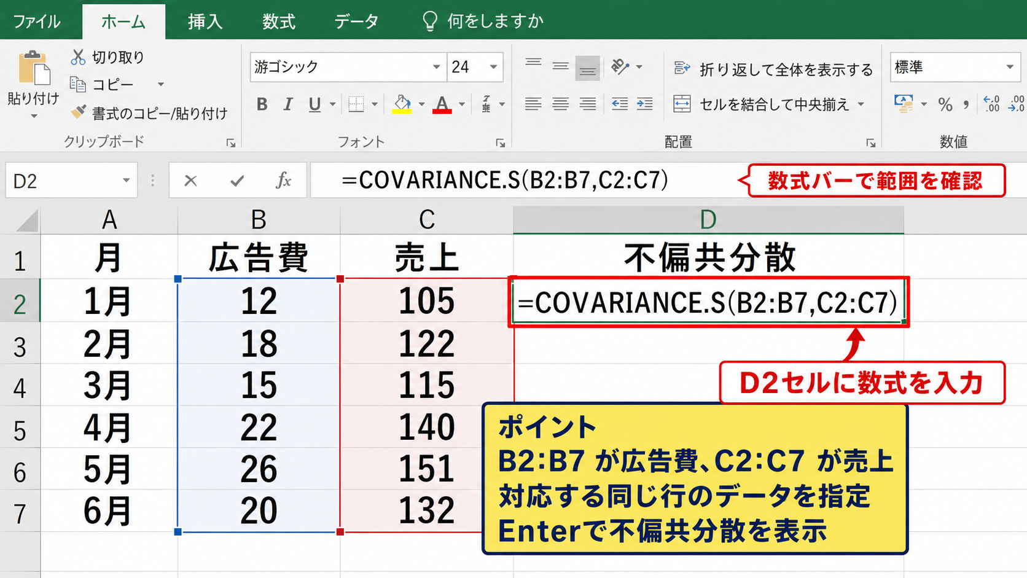1027x578 pixels.
Task: Switch to the 数式 tab
Action: click(279, 21)
